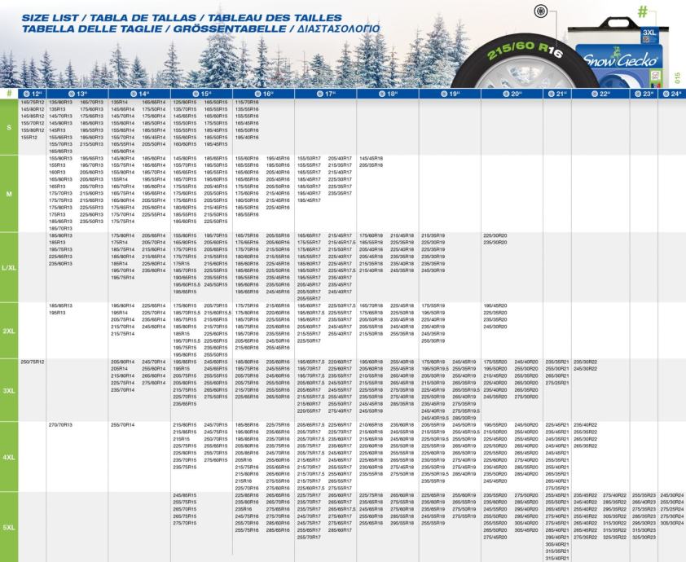686x562 pixels.
Task: Click the 14" wheel diameter column header
Action: [139, 94]
